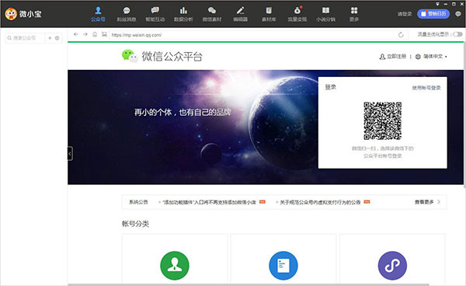Click the 微小宝 monkey logo

[x=11, y=14]
